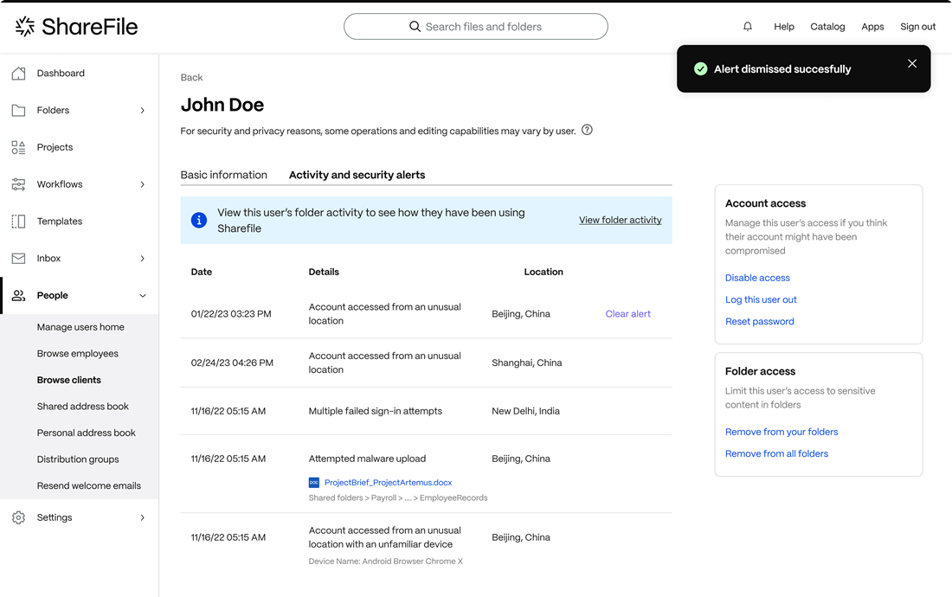Click the Date column header
Image resolution: width=952 pixels, height=597 pixels.
[202, 272]
